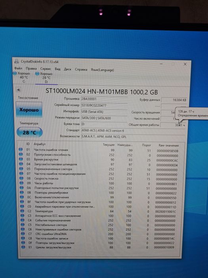Select the Аппаратное ECC-восстановление row text
This screenshot has height=278, width=208.
(x=58, y=216)
